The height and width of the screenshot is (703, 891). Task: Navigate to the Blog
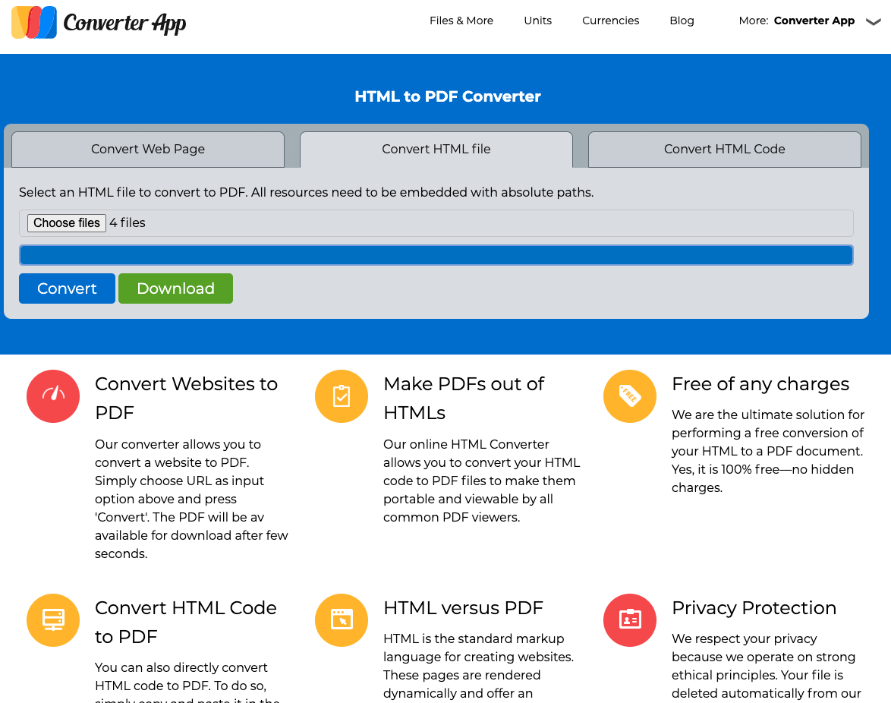(x=682, y=20)
